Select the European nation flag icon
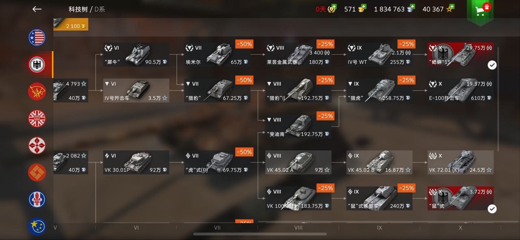Screen dimensions: 520x240 [37, 226]
